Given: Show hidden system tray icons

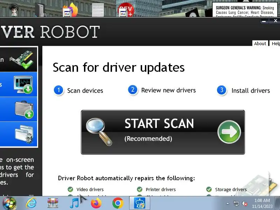Looking at the screenshot, I should tap(228, 203).
